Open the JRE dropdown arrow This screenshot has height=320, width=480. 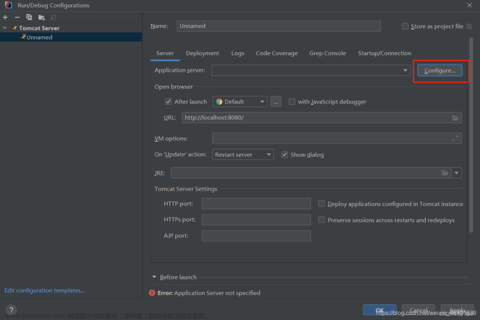click(x=456, y=173)
